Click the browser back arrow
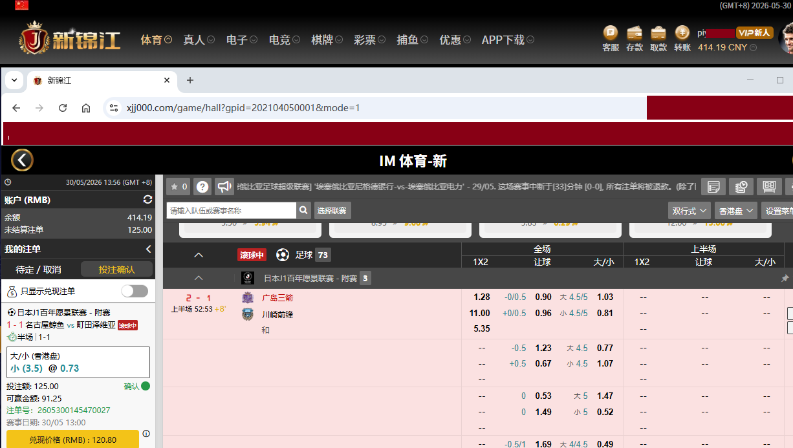Image resolution: width=793 pixels, height=448 pixels. coord(16,108)
